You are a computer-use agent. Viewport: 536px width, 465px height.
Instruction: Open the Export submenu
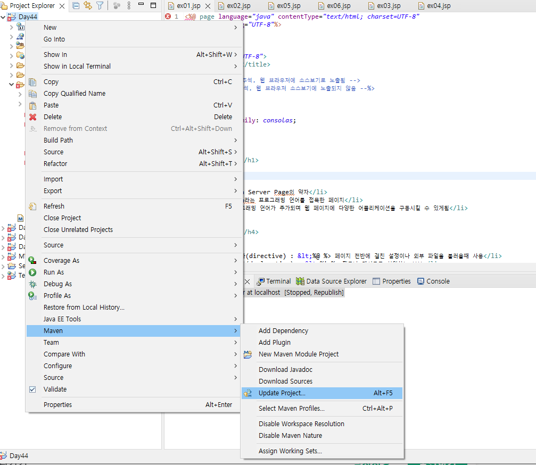click(x=134, y=191)
